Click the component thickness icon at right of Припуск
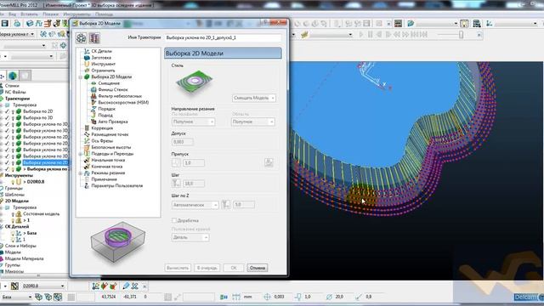 click(x=269, y=162)
